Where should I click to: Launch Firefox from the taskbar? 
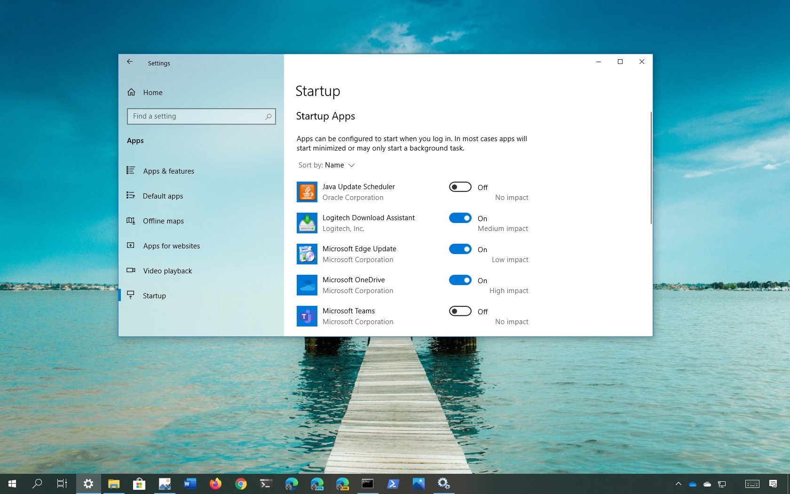(215, 484)
